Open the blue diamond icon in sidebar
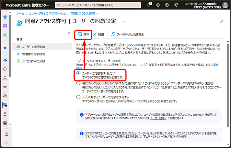Screen dimensions: 231x148 (5, 60)
